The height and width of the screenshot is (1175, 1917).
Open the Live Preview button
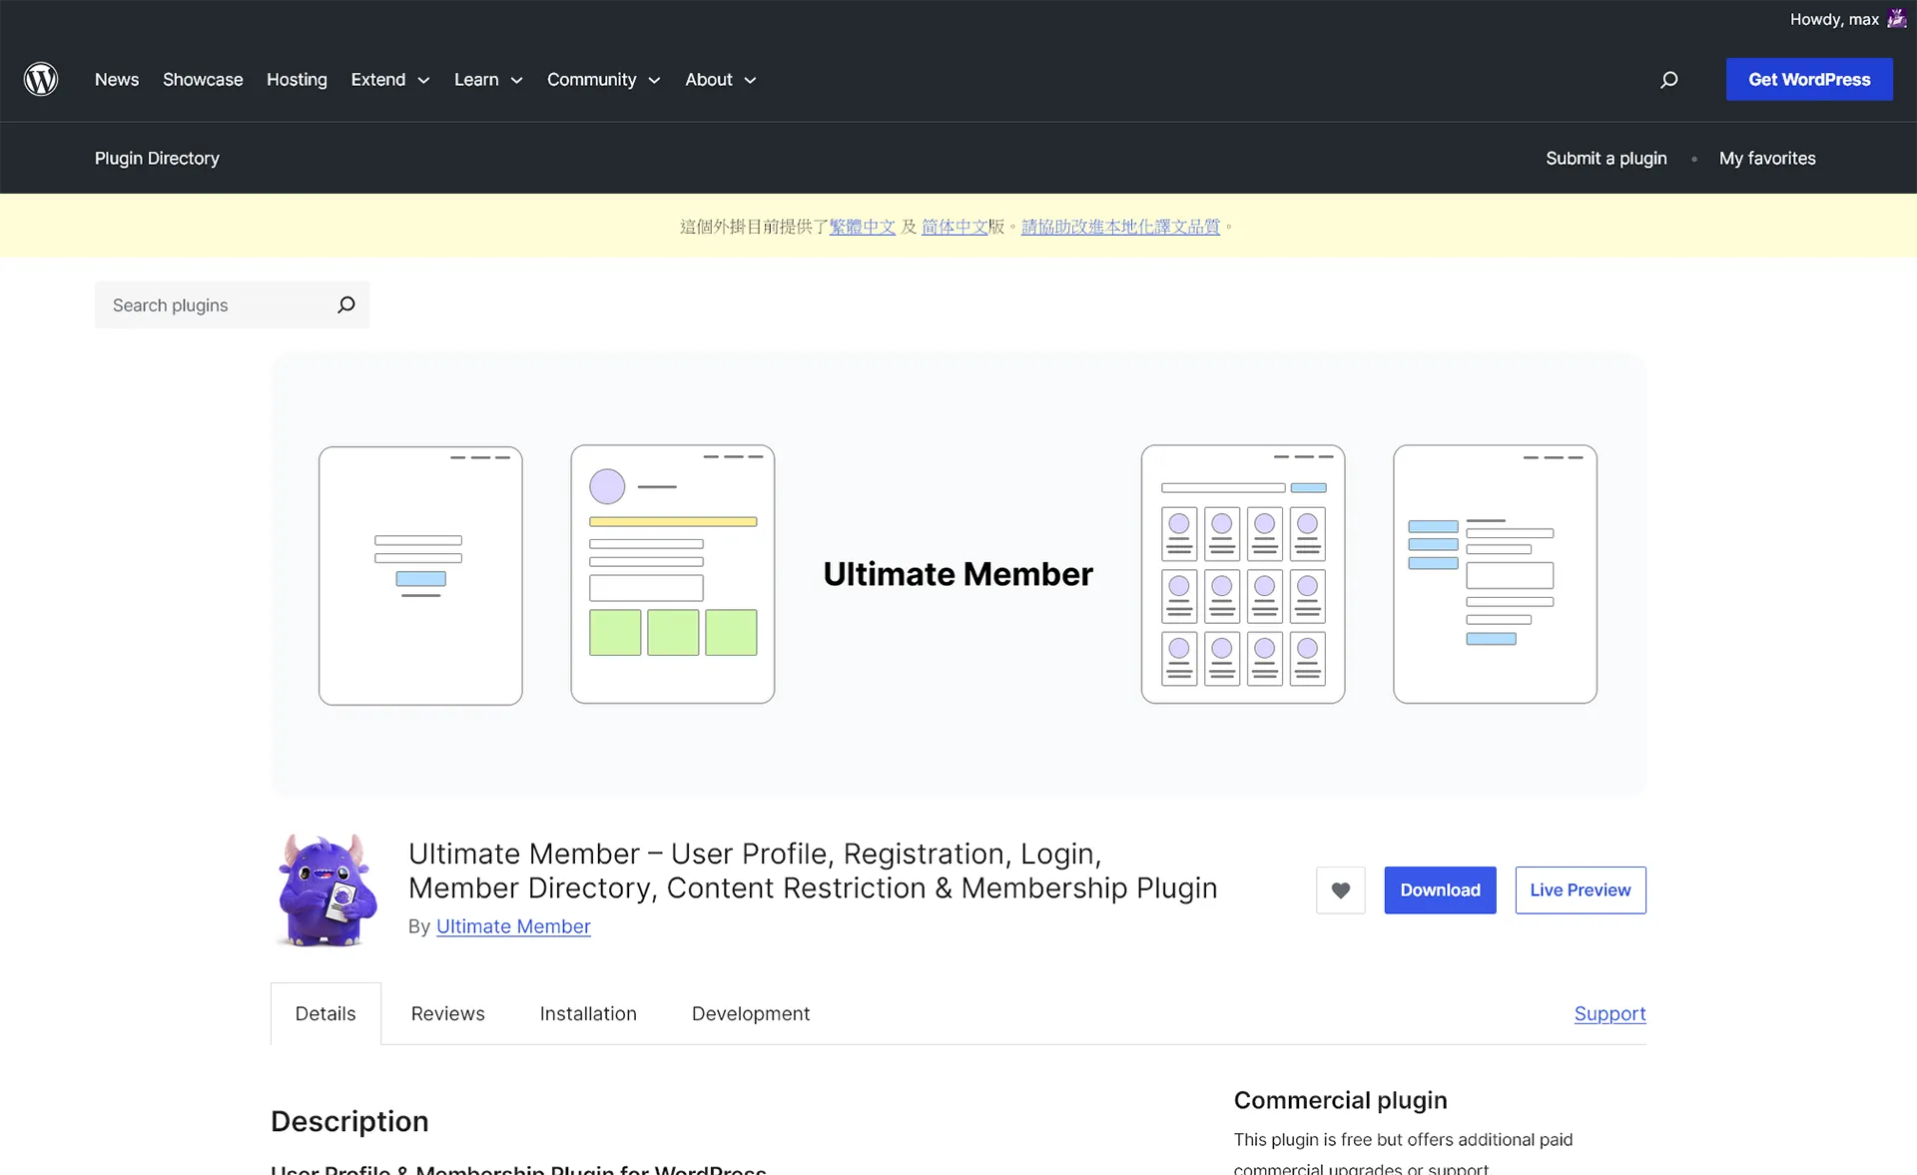pyautogui.click(x=1581, y=889)
